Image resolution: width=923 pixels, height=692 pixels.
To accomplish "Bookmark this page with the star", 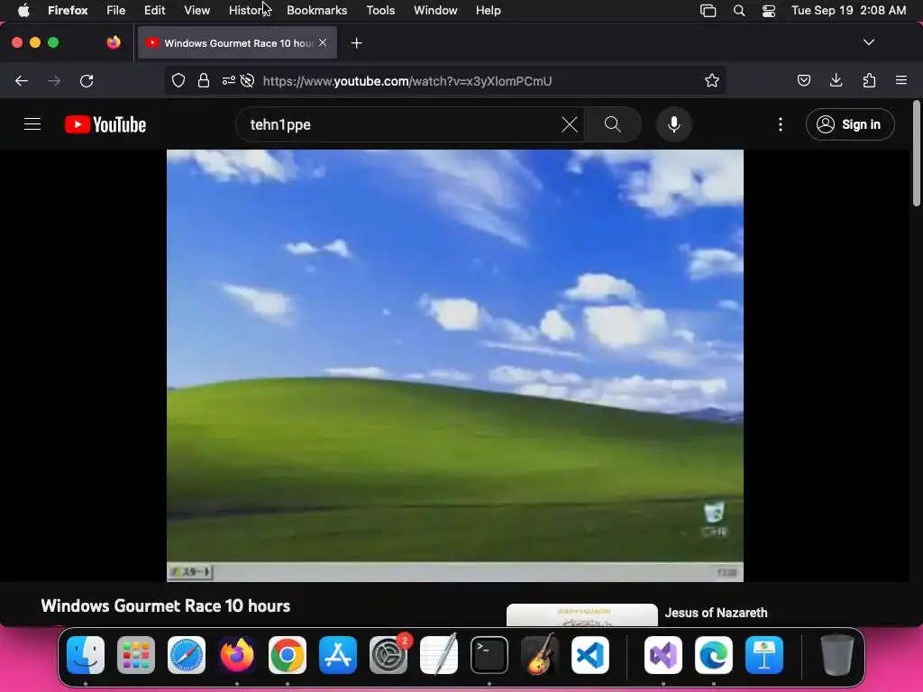I will pos(712,80).
